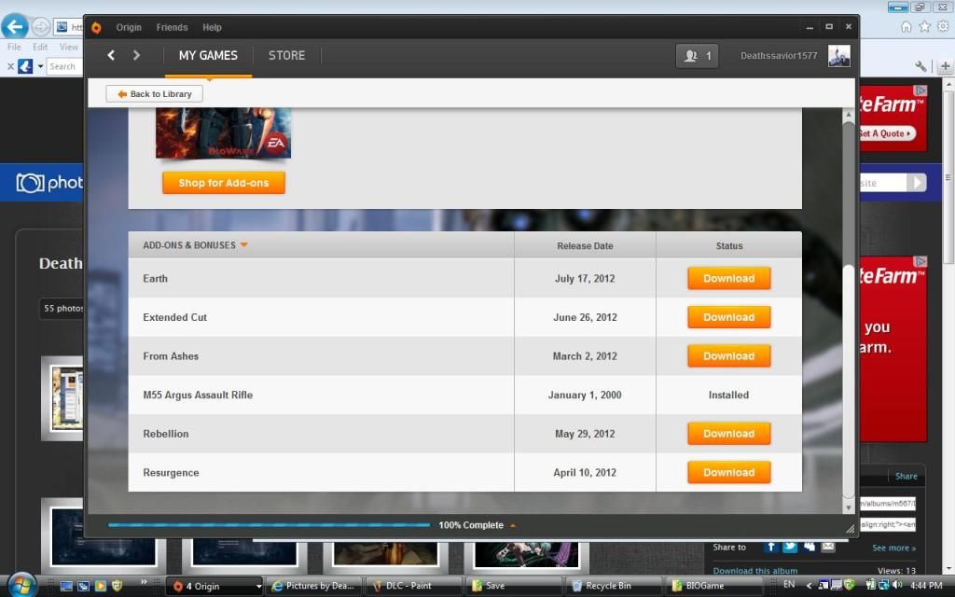Click the user avatar picture
This screenshot has width=955, height=597.
coord(838,56)
